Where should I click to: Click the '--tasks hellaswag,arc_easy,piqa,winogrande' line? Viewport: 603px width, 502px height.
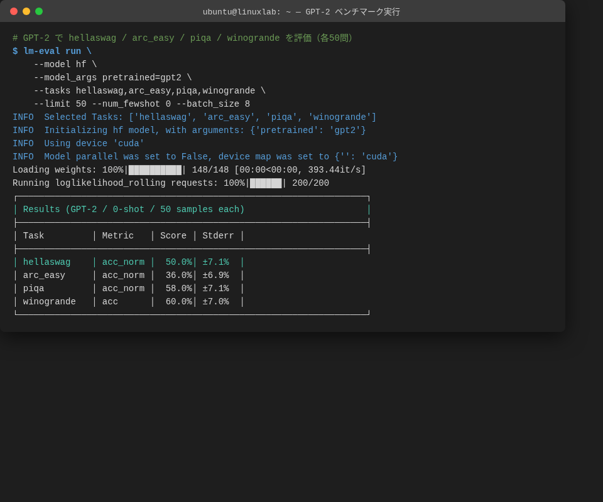click(149, 90)
